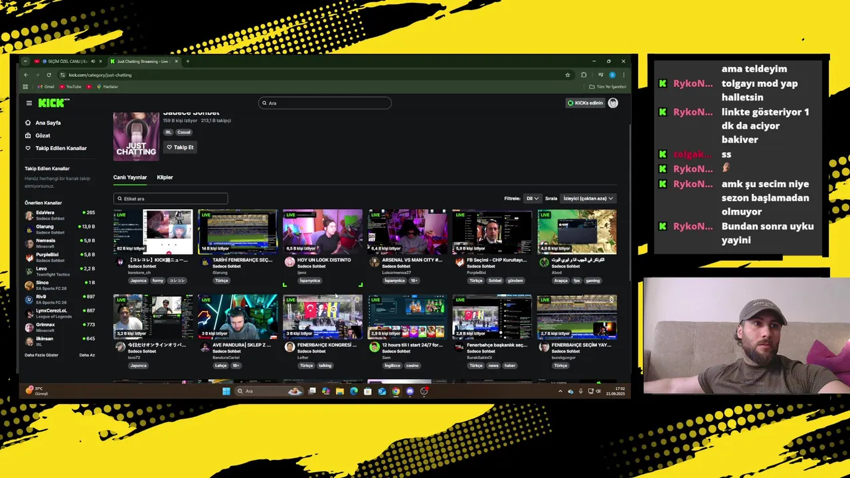Reload the Kick page
Viewport: 850px width, 478px height.
pyautogui.click(x=48, y=75)
